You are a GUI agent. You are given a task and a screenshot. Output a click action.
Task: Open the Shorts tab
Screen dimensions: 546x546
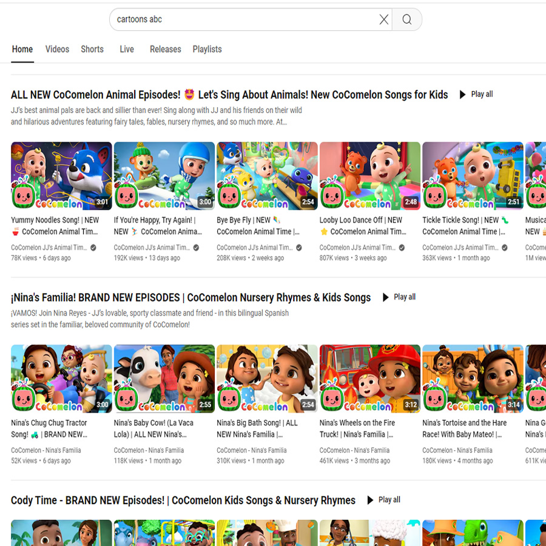(92, 49)
